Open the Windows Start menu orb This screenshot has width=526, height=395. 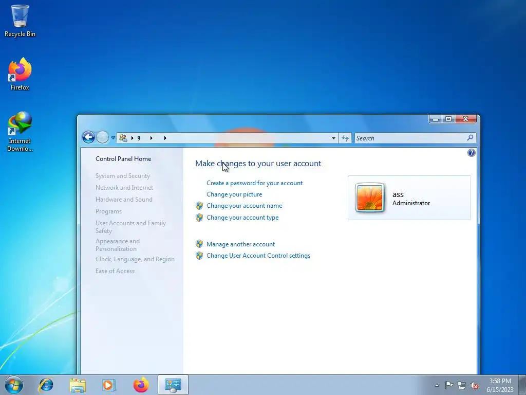(x=14, y=385)
